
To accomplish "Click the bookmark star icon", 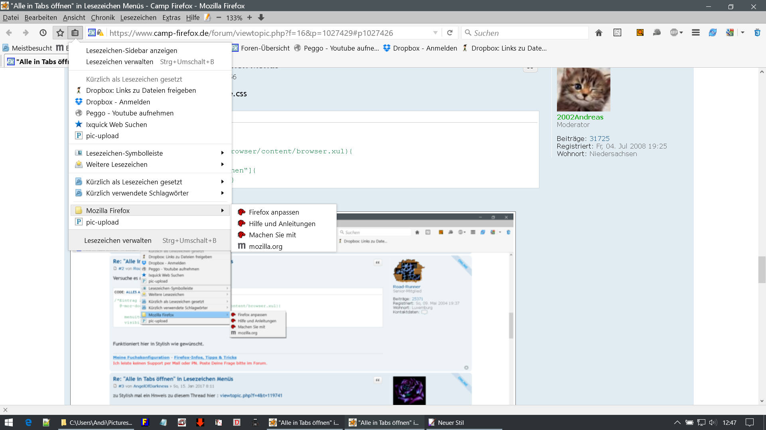I will pyautogui.click(x=60, y=33).
